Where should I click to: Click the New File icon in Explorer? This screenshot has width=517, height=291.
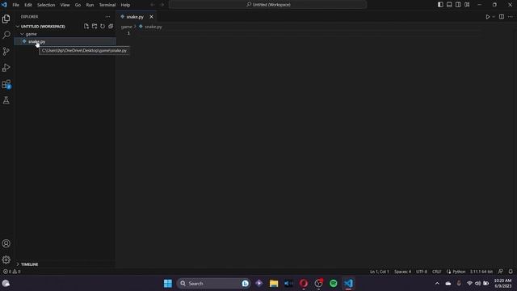(86, 26)
